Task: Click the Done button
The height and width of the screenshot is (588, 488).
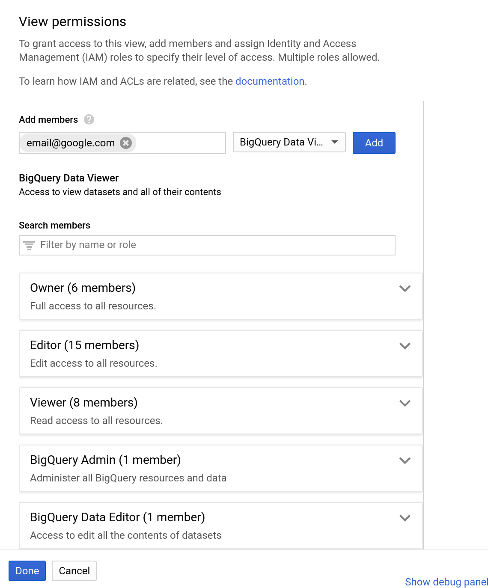Action: [27, 571]
